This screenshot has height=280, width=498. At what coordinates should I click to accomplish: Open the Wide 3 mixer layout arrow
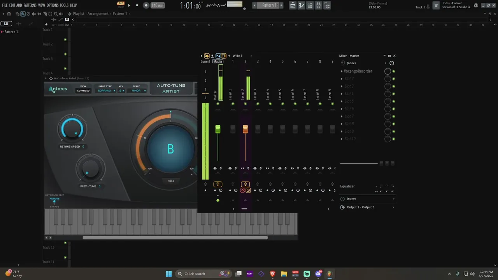point(251,56)
